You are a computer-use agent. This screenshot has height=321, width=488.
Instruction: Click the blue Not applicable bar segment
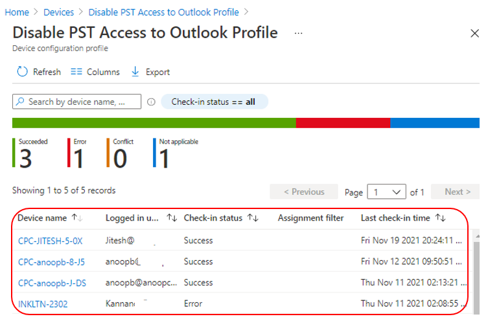pyautogui.click(x=435, y=123)
